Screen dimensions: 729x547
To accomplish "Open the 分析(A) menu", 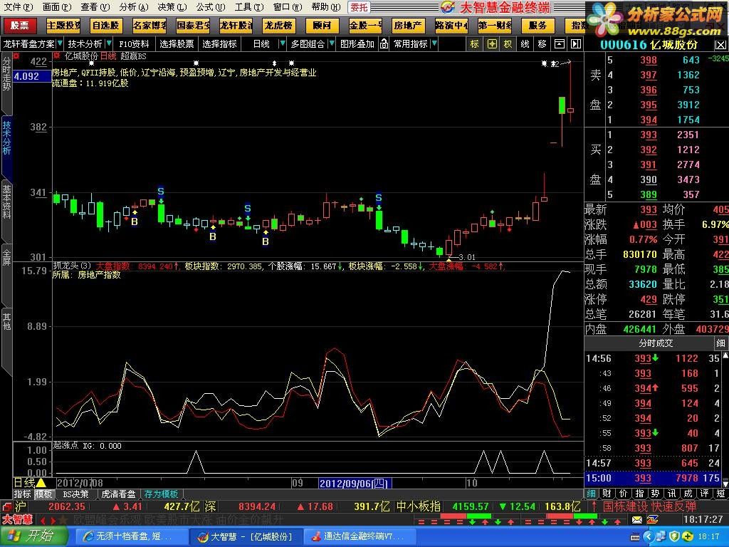I will click(133, 7).
